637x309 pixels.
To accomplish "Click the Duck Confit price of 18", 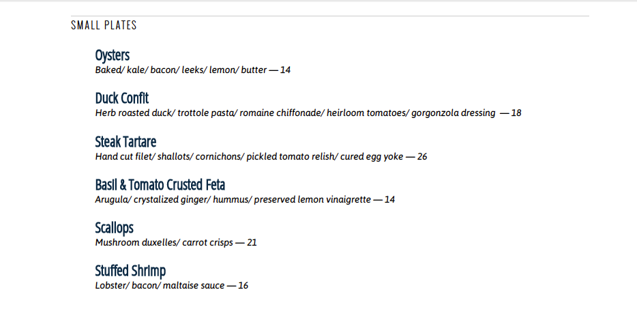I will [516, 113].
